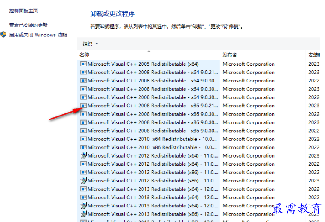Select Visual C++ 2012 (x86) name with installer-box icon
325x222 pixels.
(153, 180)
